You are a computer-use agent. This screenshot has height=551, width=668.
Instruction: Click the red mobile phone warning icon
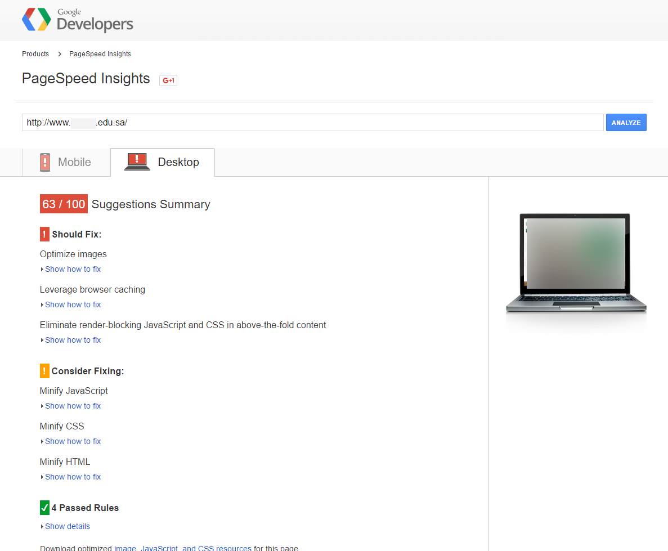(45, 162)
